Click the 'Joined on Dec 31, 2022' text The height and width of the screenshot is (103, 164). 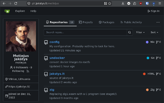click(x=20, y=96)
